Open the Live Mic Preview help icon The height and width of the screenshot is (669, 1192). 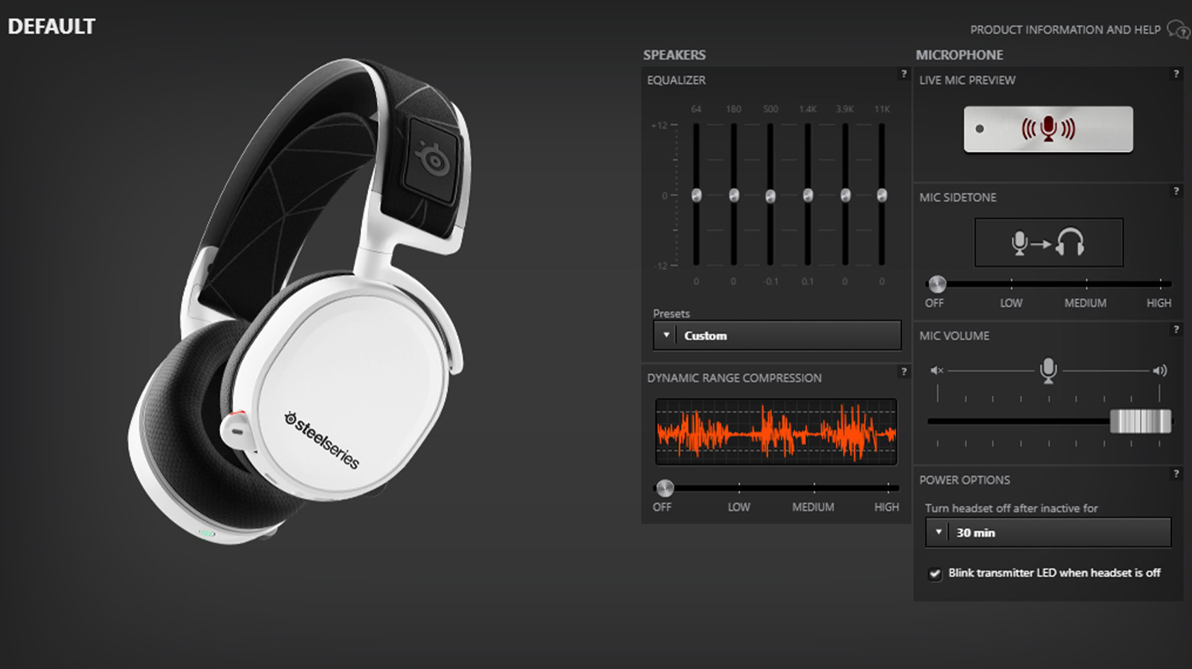point(1176,74)
